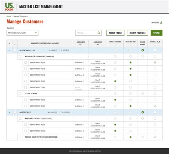Select Unrestricted in the List Name 3 row
This screenshot has width=169, height=154.
(x=115, y=75)
